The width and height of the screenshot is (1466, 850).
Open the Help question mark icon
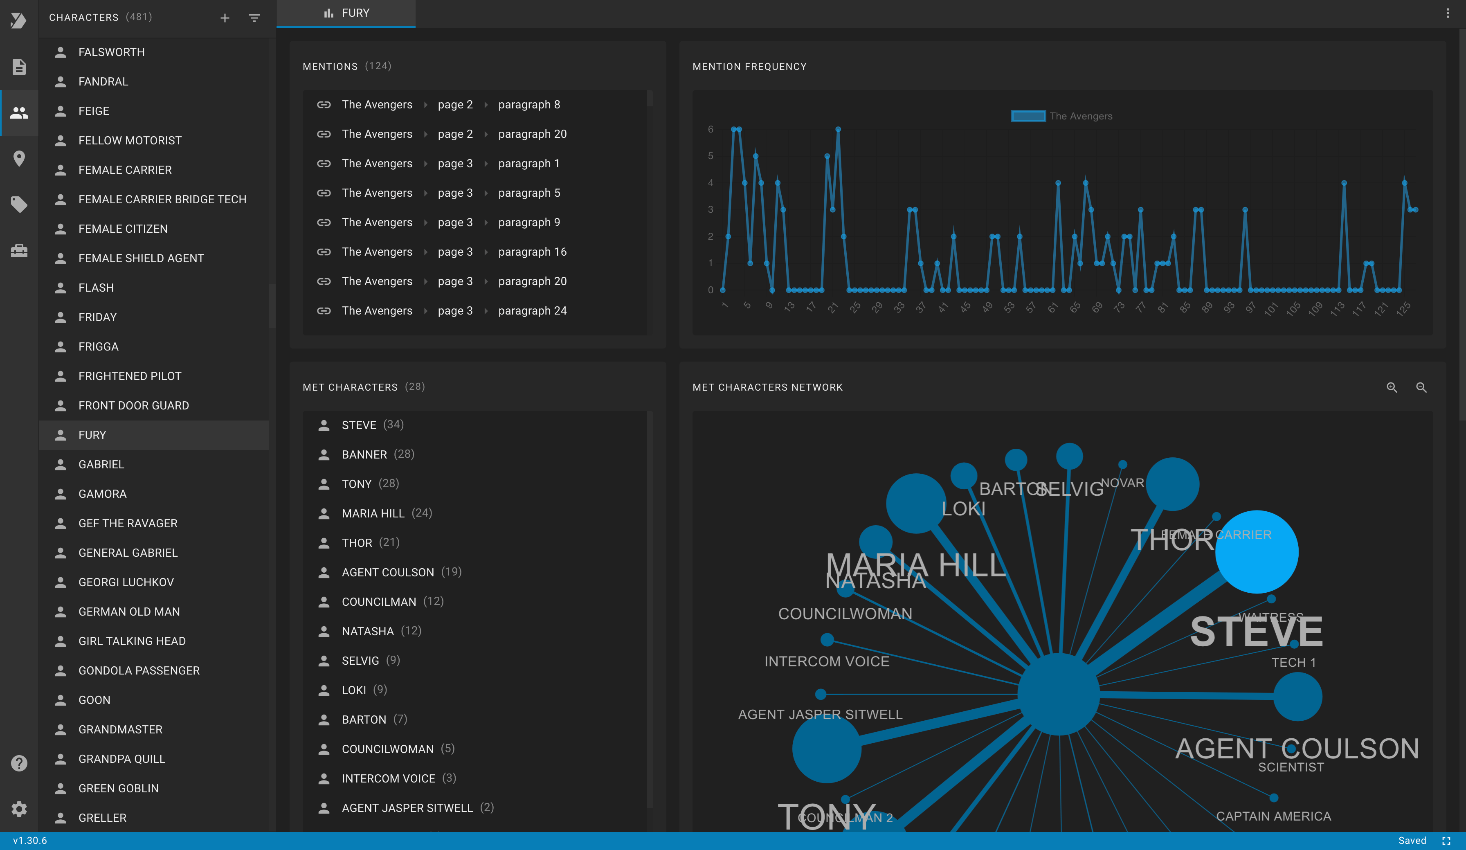coord(19,763)
